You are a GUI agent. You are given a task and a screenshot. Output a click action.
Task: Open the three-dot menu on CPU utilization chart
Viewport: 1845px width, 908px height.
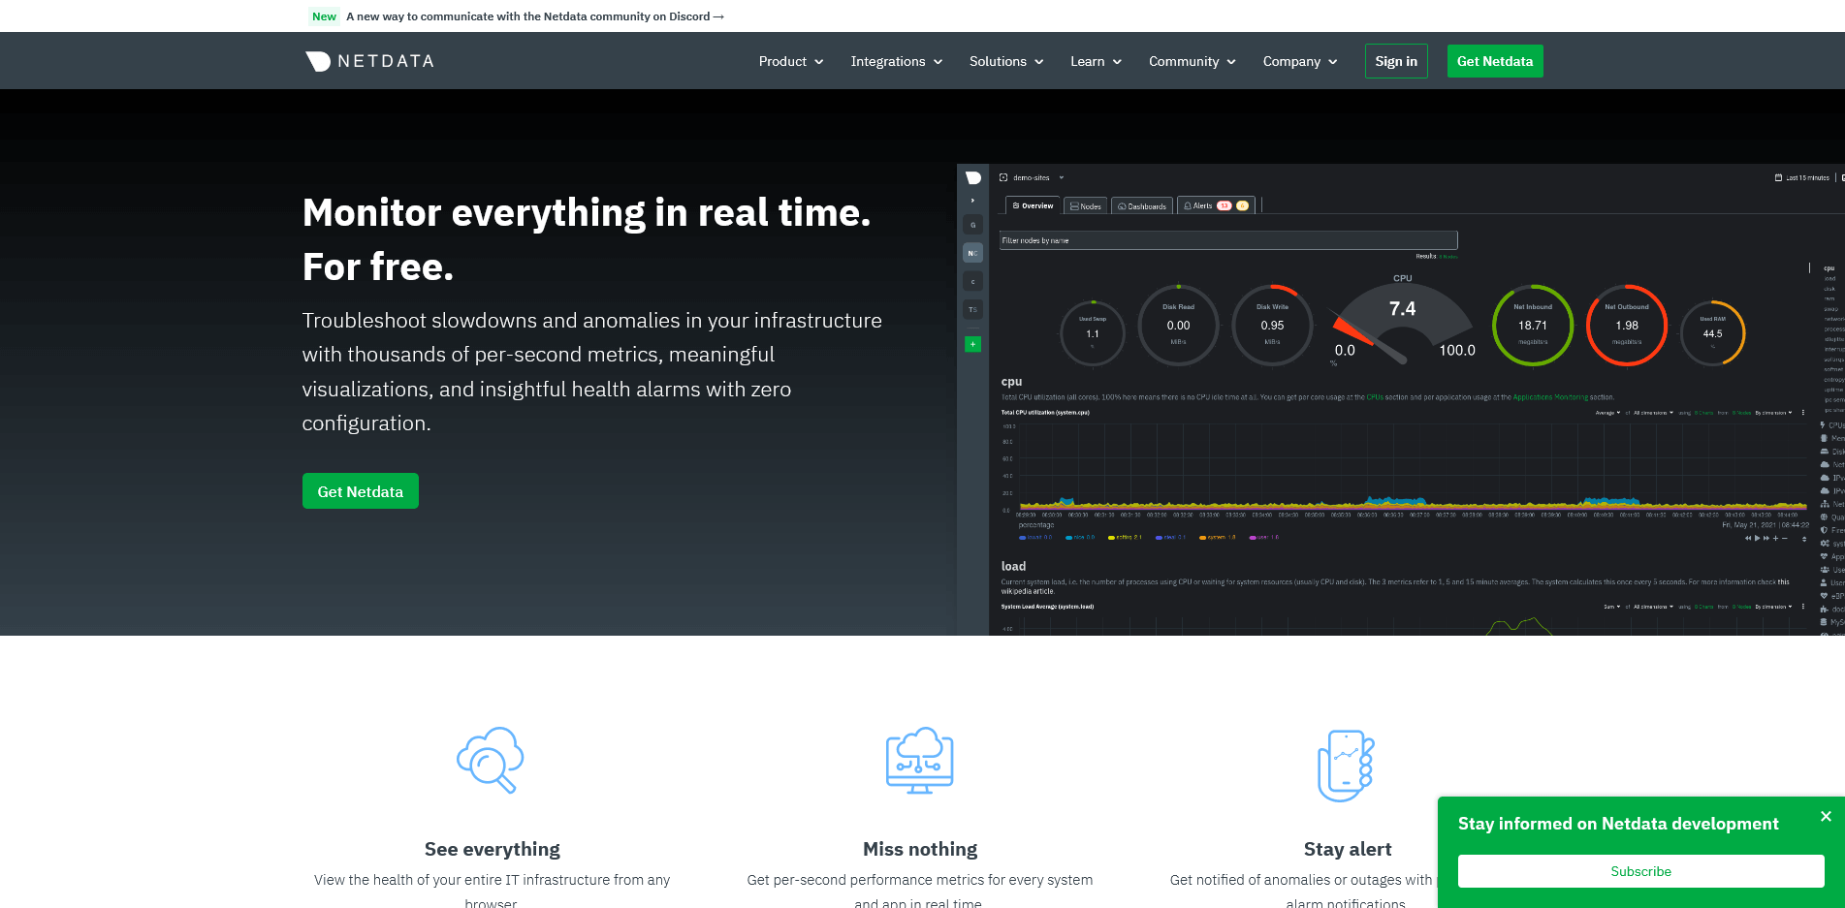pos(1803,413)
